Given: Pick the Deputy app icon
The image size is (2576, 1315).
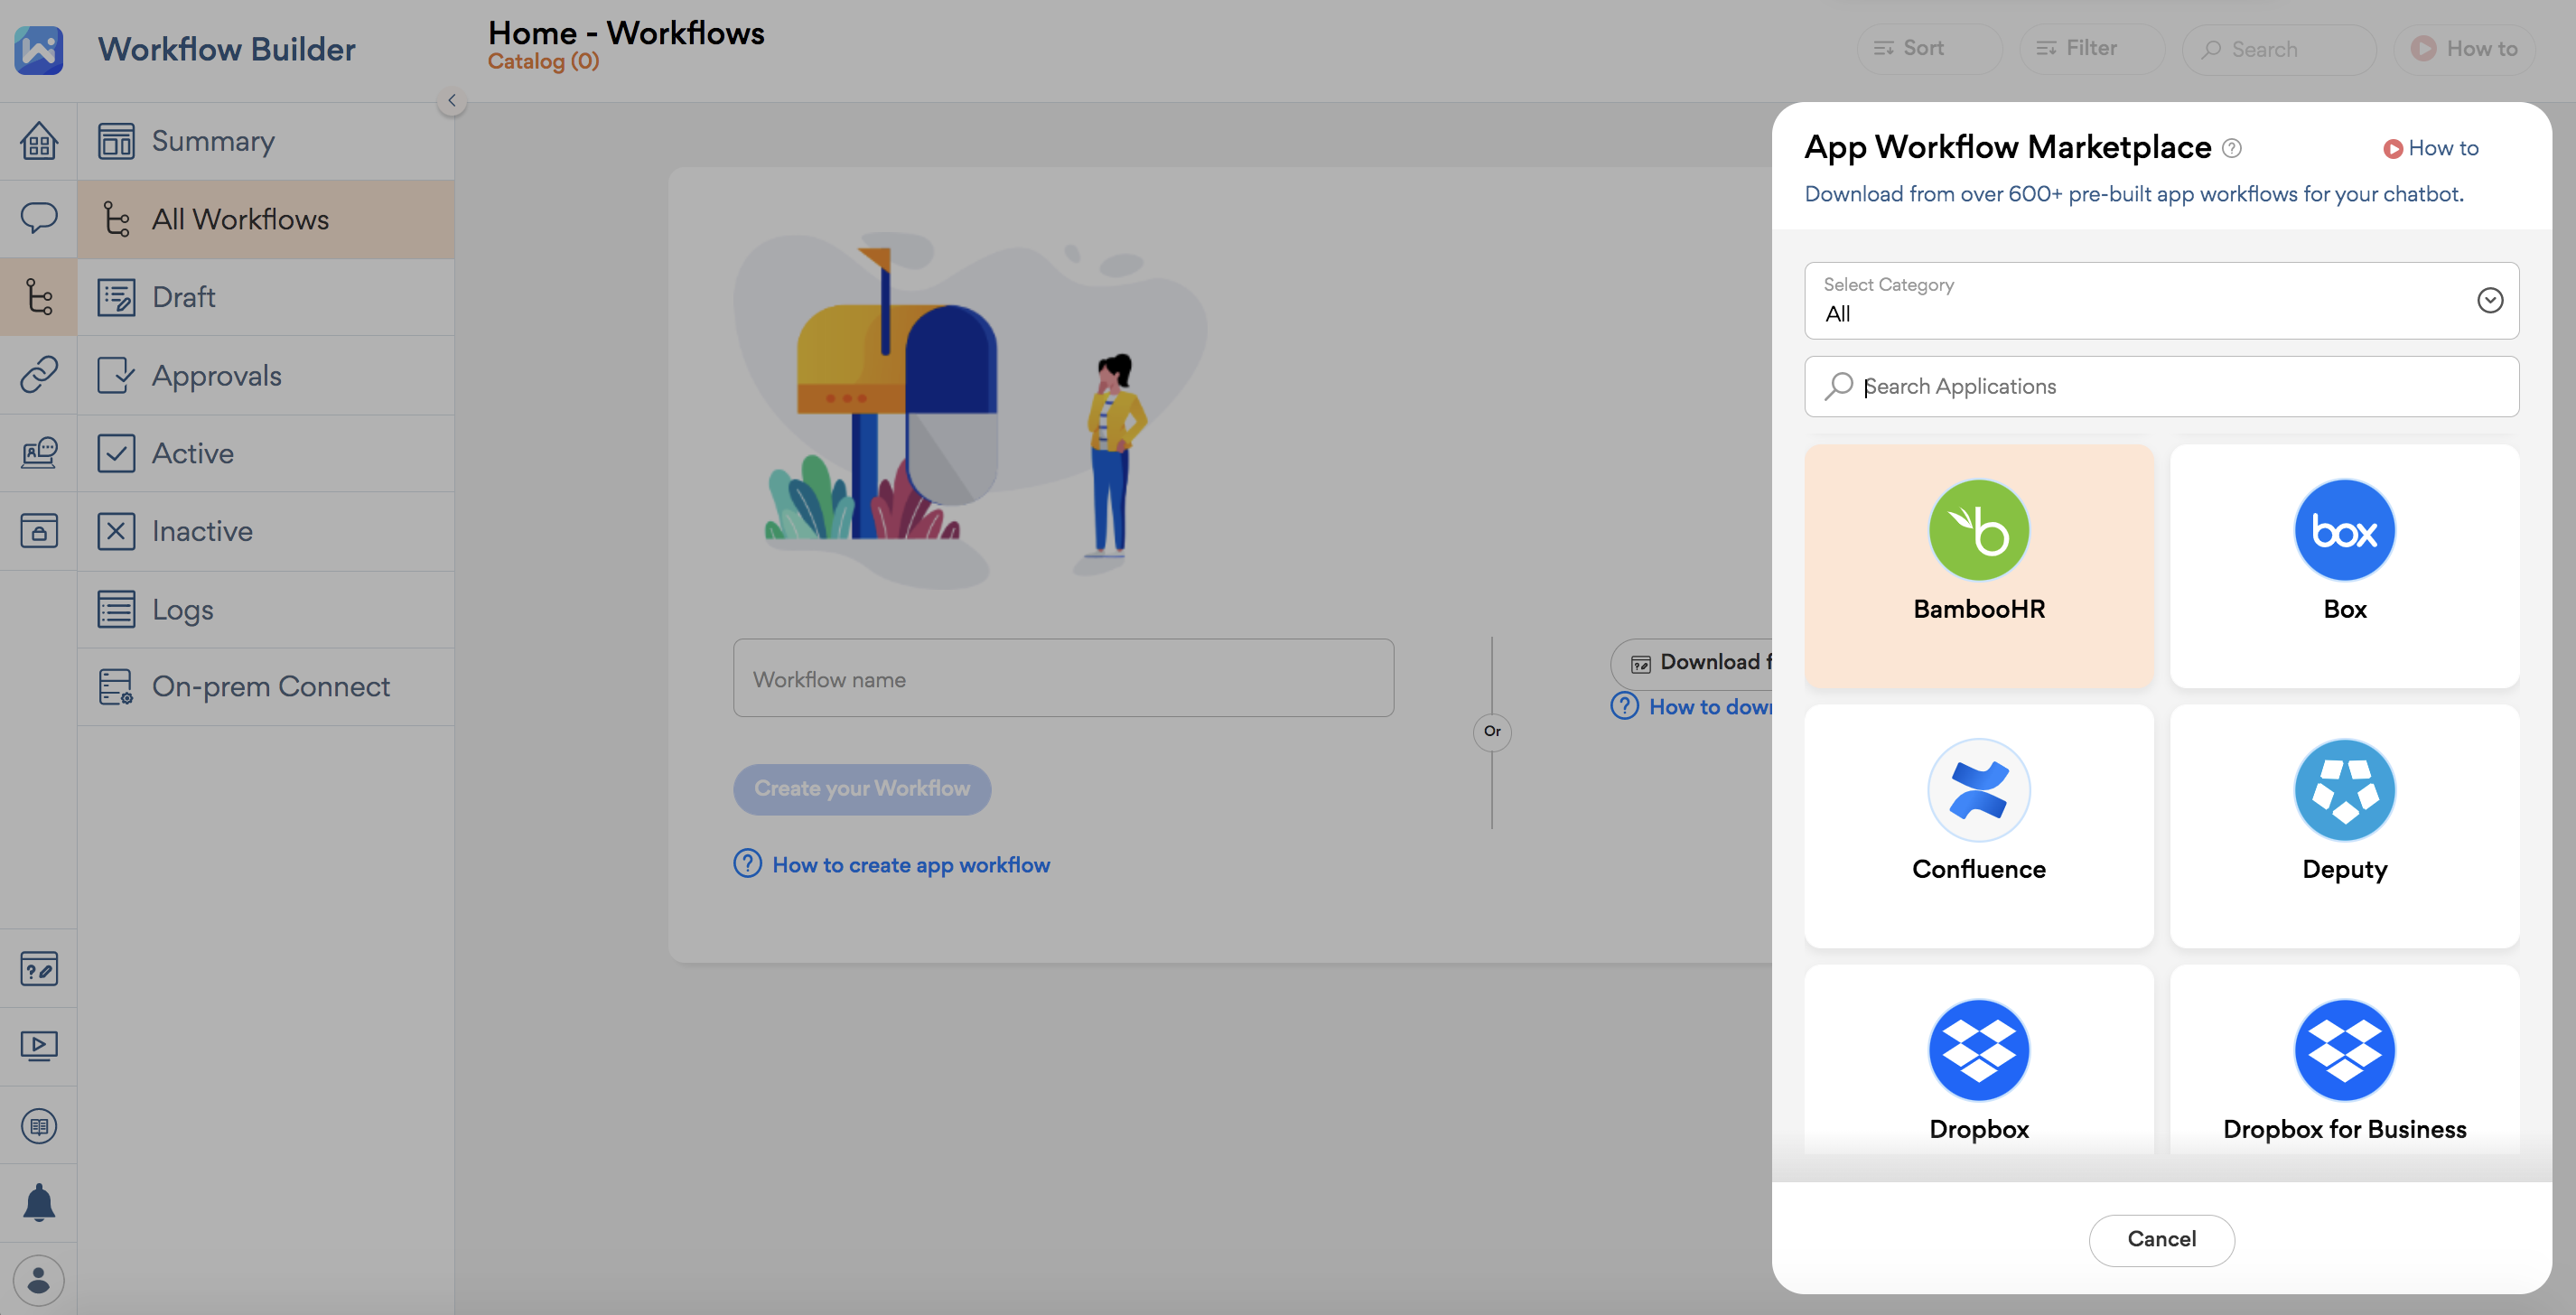Looking at the screenshot, I should pyautogui.click(x=2343, y=790).
